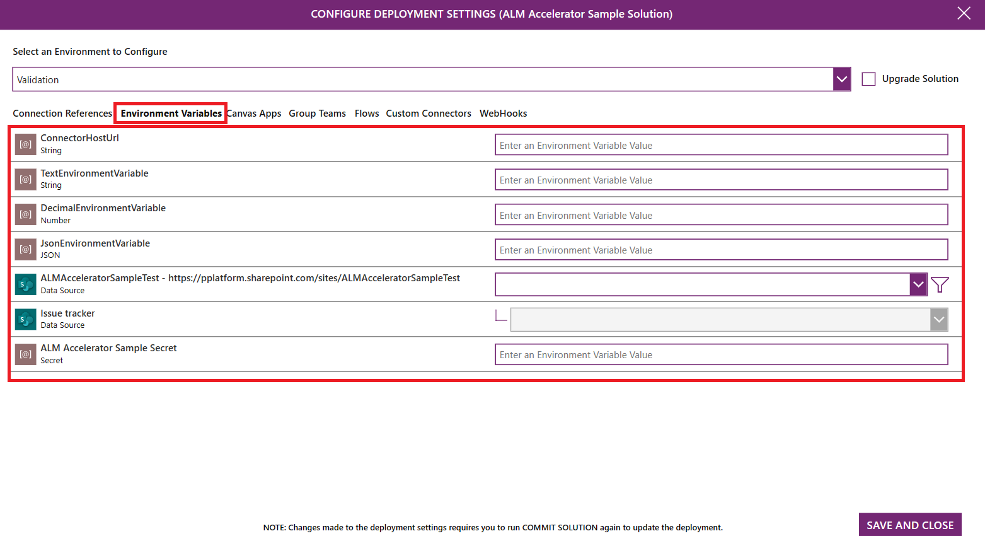The height and width of the screenshot is (548, 985).
Task: Focus the ALM Accelerator Sample Secret value field
Action: click(x=722, y=354)
